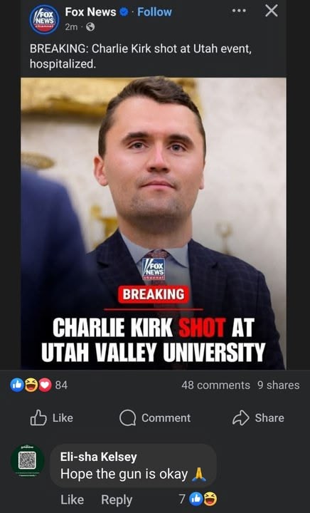The height and width of the screenshot is (513, 310).
Task: Like the Fox News post
Action: 52,418
